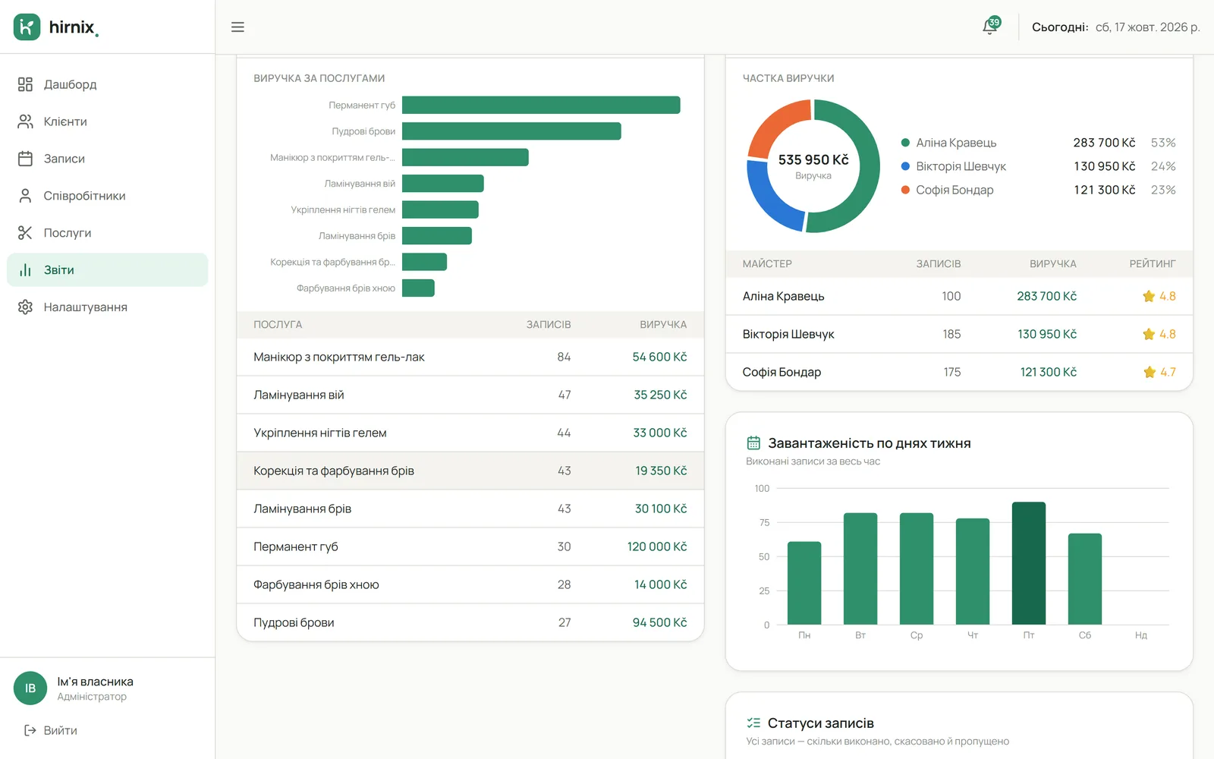This screenshot has height=759, width=1214.
Task: Select the Корекція та фарбування брів row
Action: click(x=470, y=471)
